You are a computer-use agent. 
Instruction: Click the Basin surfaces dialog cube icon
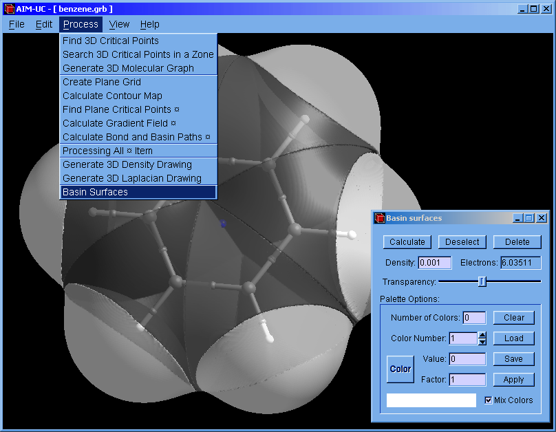379,218
